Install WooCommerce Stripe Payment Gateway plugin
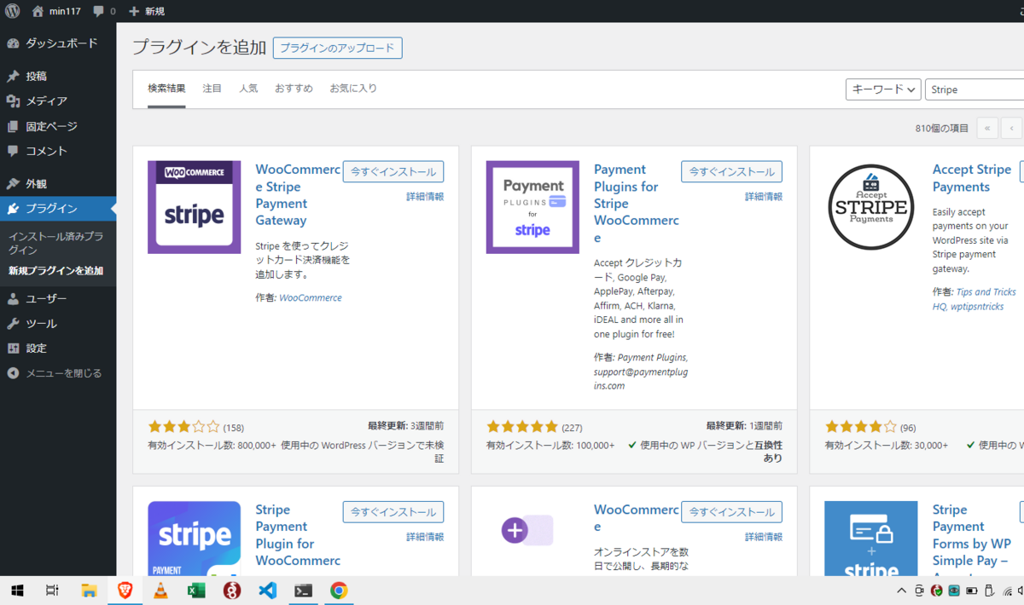 tap(393, 171)
